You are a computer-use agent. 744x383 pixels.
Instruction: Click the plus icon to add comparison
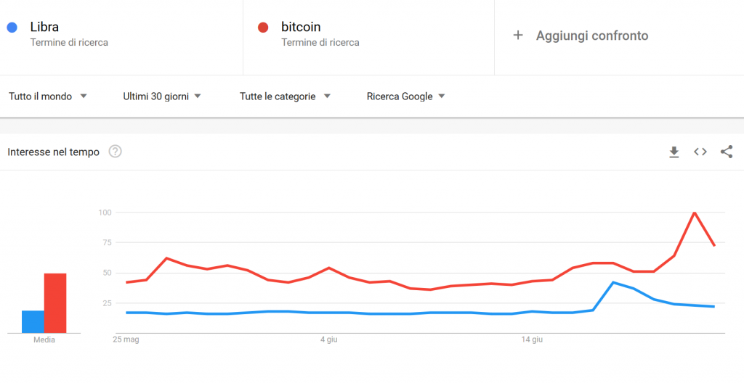click(x=518, y=35)
